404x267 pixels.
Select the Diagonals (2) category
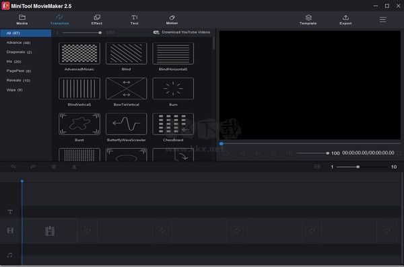coord(19,52)
